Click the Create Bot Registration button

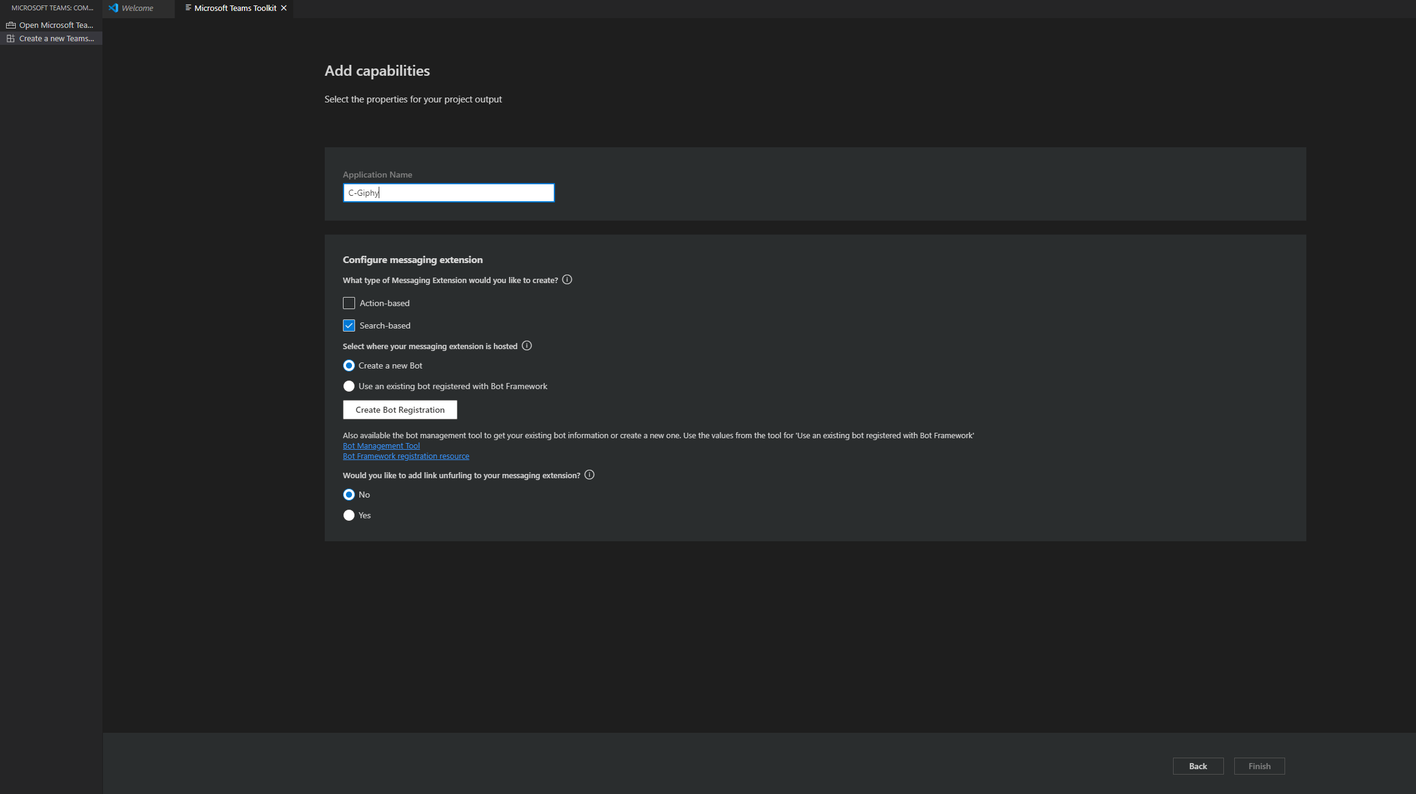(400, 410)
